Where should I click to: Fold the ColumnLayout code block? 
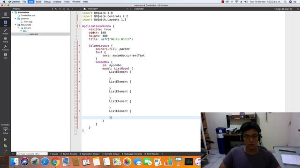79,46
